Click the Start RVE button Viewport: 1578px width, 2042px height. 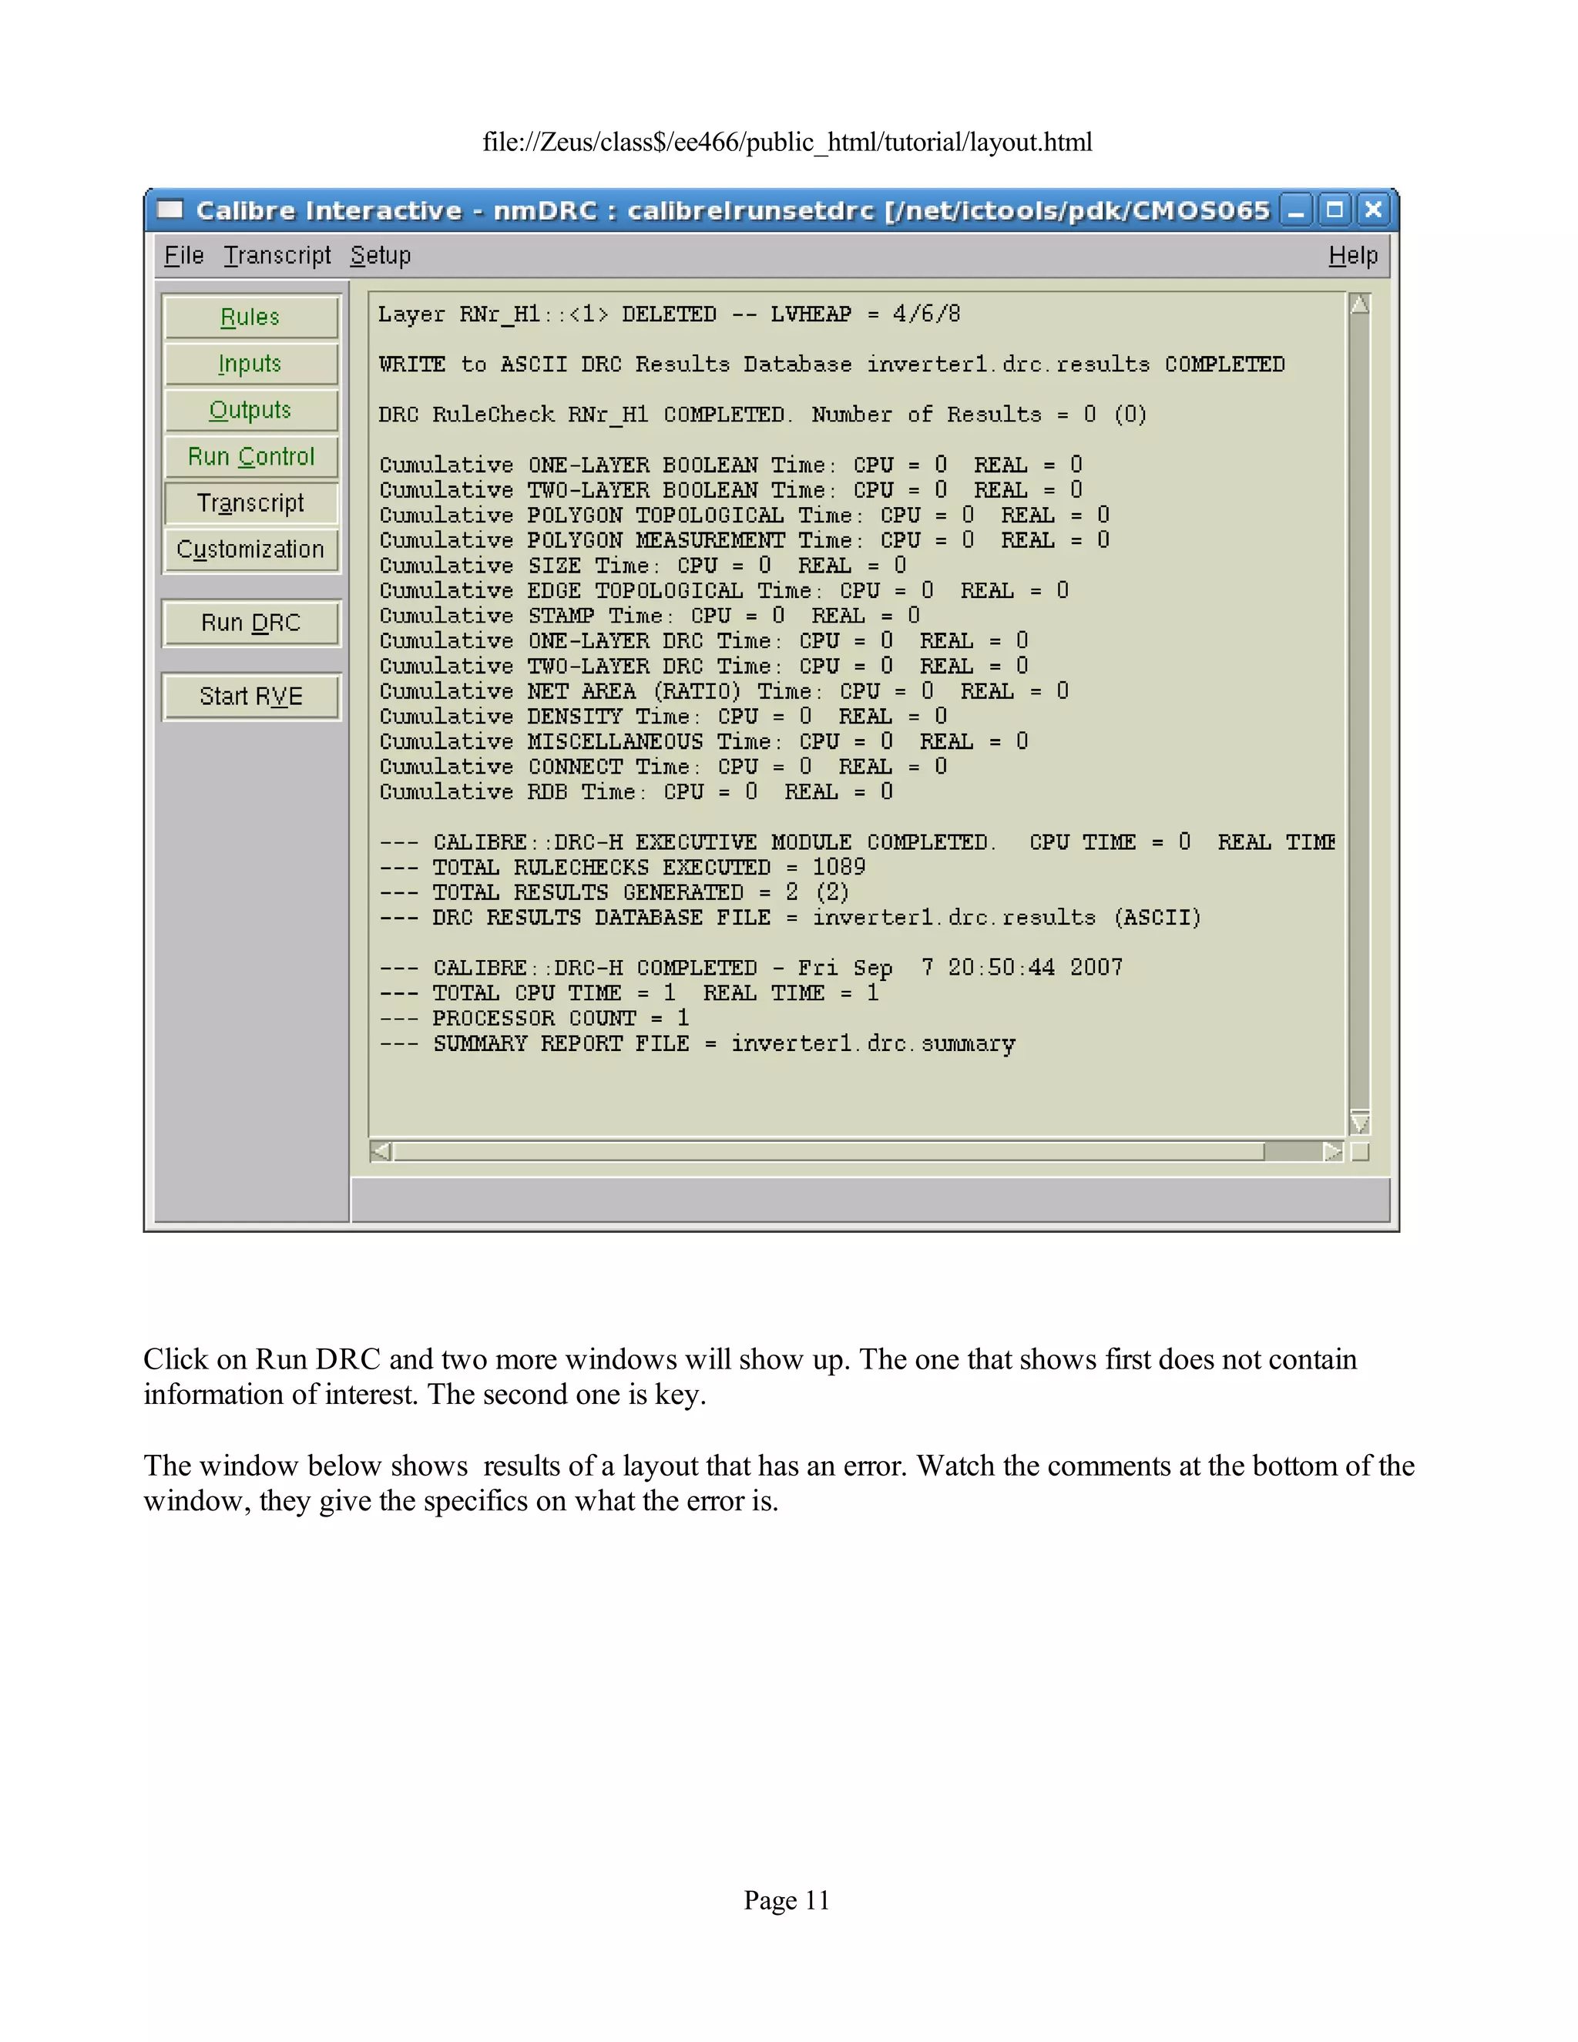250,697
